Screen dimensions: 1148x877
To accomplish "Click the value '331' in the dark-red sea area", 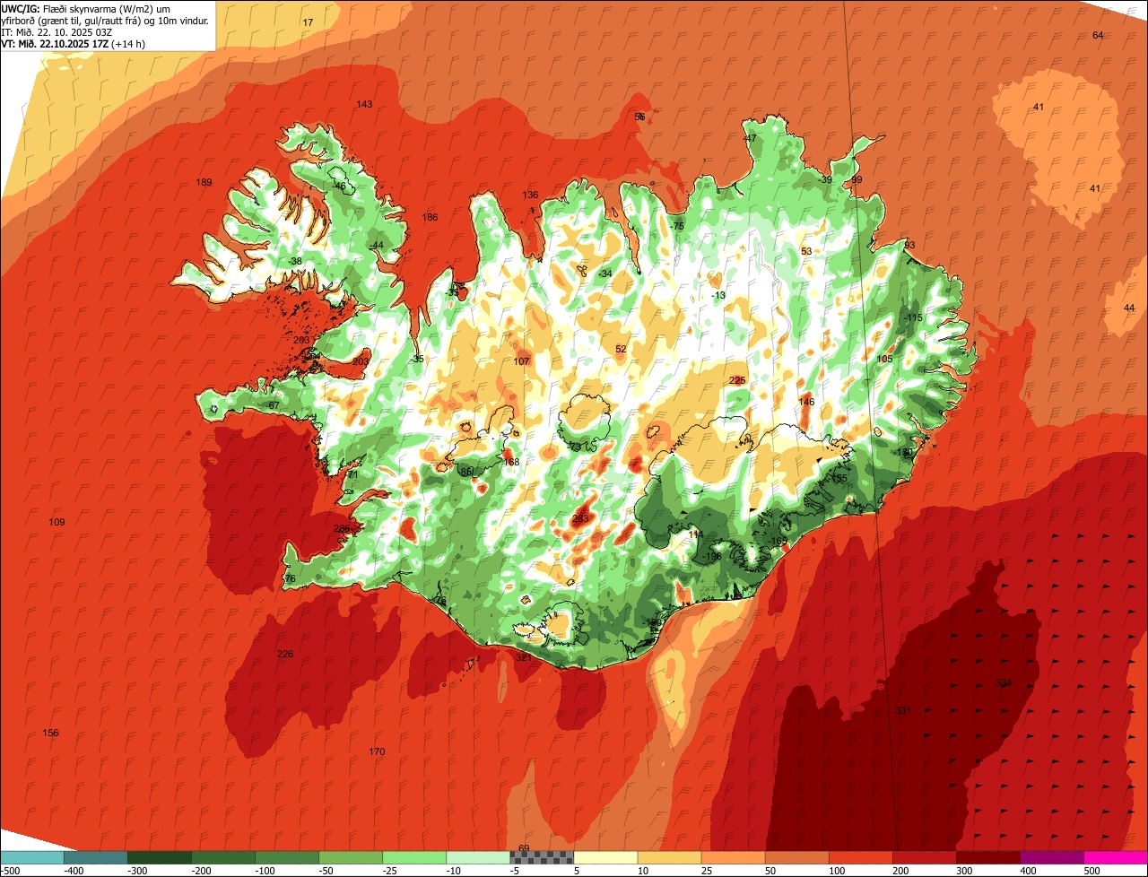I will [x=903, y=711].
